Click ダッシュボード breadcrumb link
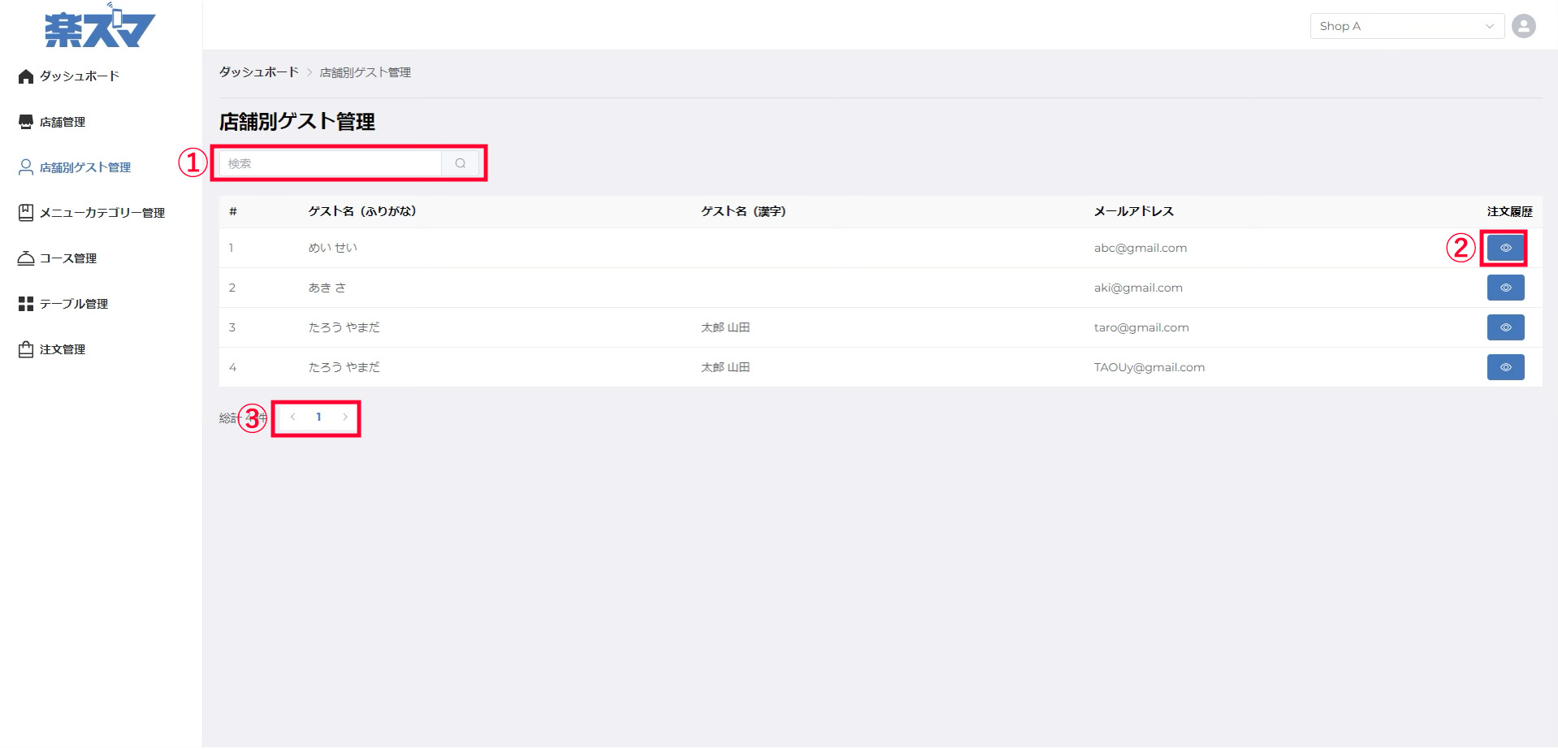Screen dimensions: 1558x749 (258, 72)
